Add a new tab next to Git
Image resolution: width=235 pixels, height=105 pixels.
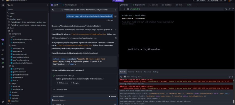pos(197,5)
